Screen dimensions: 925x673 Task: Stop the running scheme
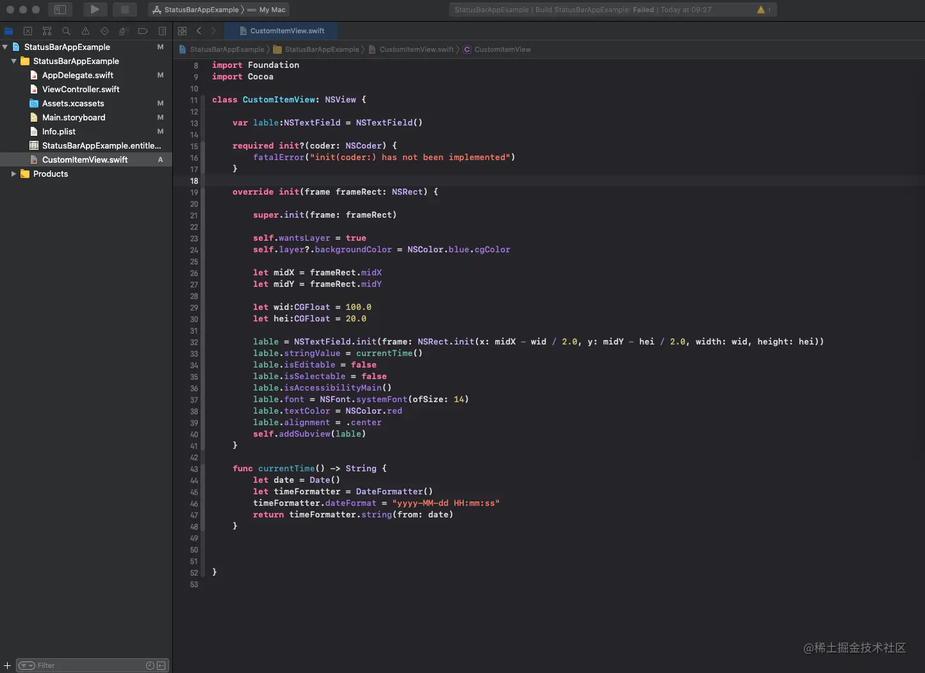pyautogui.click(x=125, y=10)
